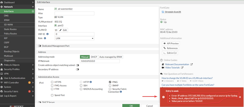Click the System gear icon
Image resolution: width=244 pixels, height=107 pixels.
(x=2, y=87)
